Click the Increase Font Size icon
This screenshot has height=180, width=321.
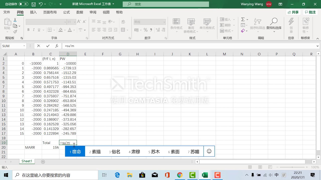pyautogui.click(x=79, y=22)
